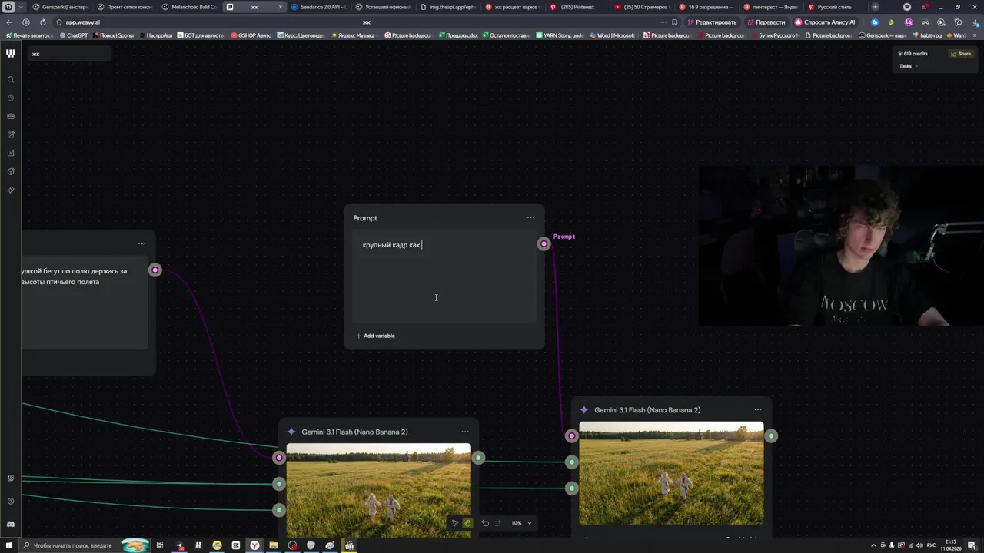
Task: Redo the canvas action
Action: (x=497, y=523)
